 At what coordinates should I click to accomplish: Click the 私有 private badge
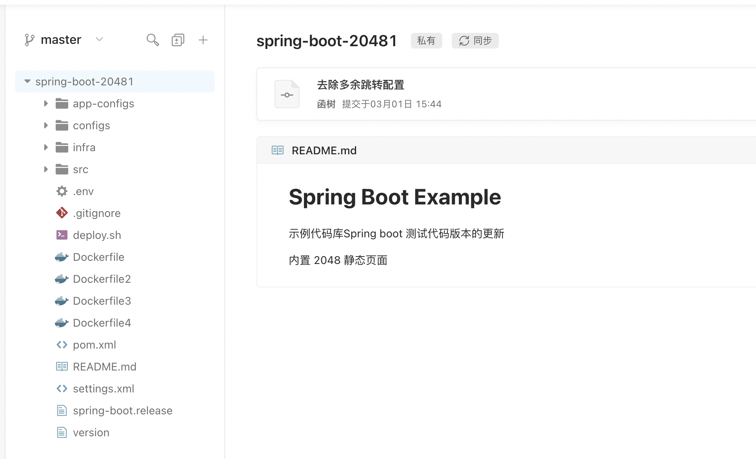(426, 41)
